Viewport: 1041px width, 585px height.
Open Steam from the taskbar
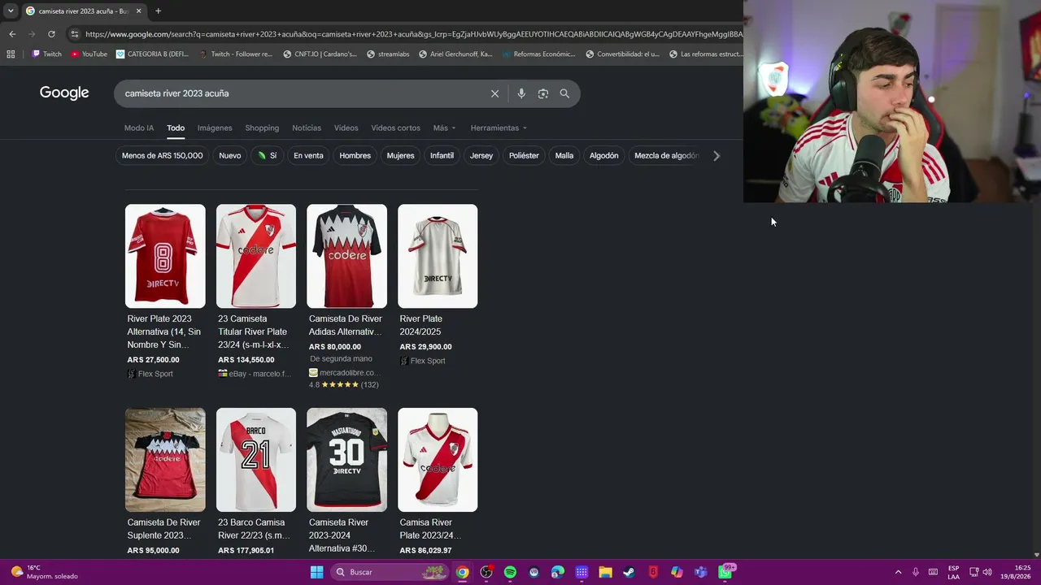pos(629,572)
